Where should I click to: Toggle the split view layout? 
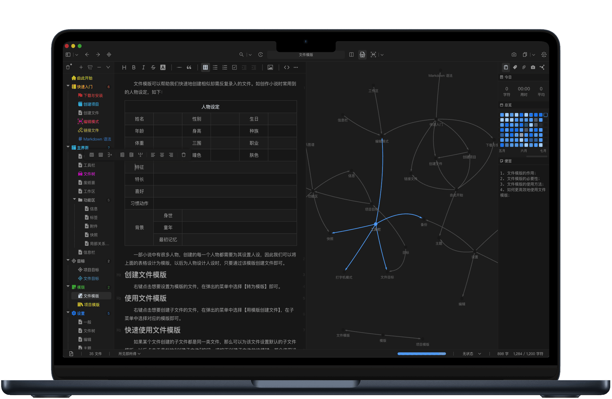coord(351,55)
